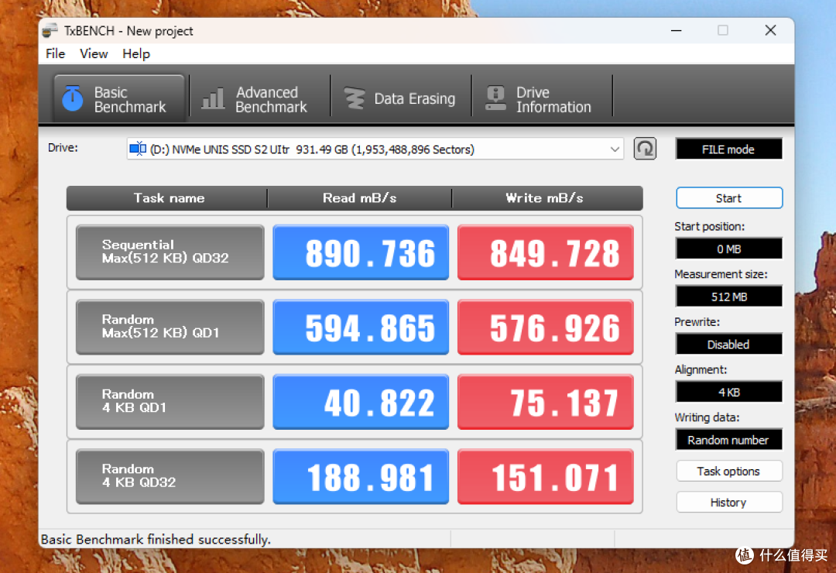836x573 pixels.
Task: Expand the Drive selection dropdown arrow
Action: point(615,149)
